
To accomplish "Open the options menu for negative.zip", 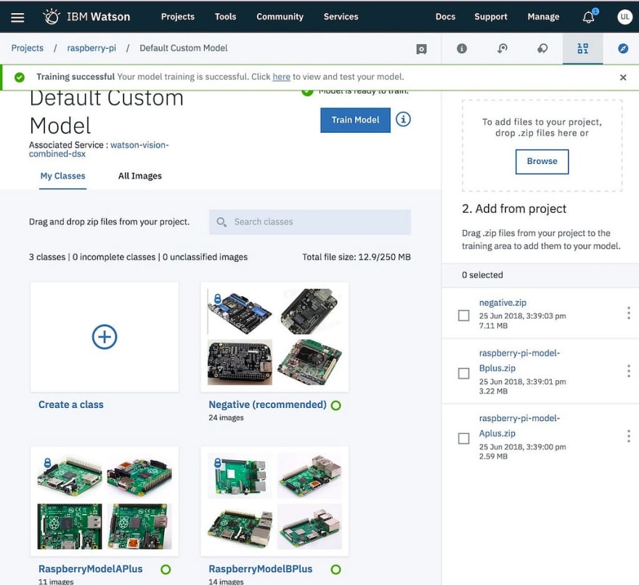I will click(629, 313).
